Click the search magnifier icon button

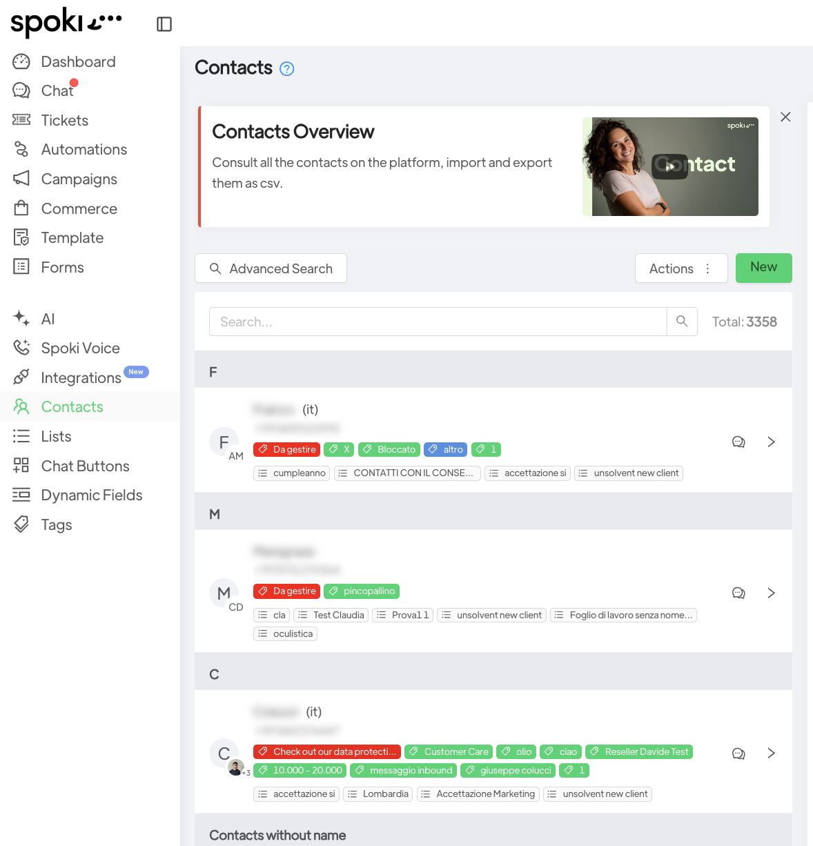click(x=682, y=322)
